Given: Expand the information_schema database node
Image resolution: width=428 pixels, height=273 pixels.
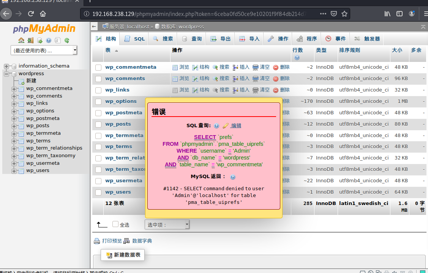Looking at the screenshot, I should pos(6,66).
